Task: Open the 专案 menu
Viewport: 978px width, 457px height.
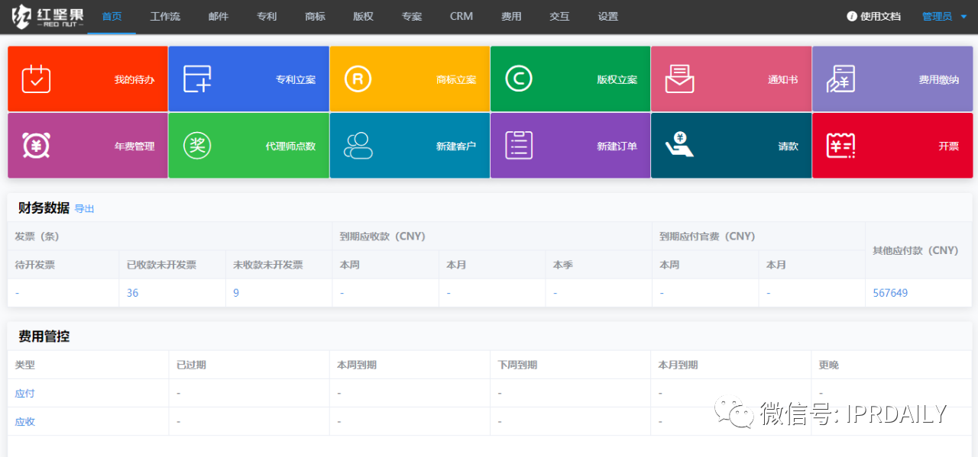Action: coord(412,16)
